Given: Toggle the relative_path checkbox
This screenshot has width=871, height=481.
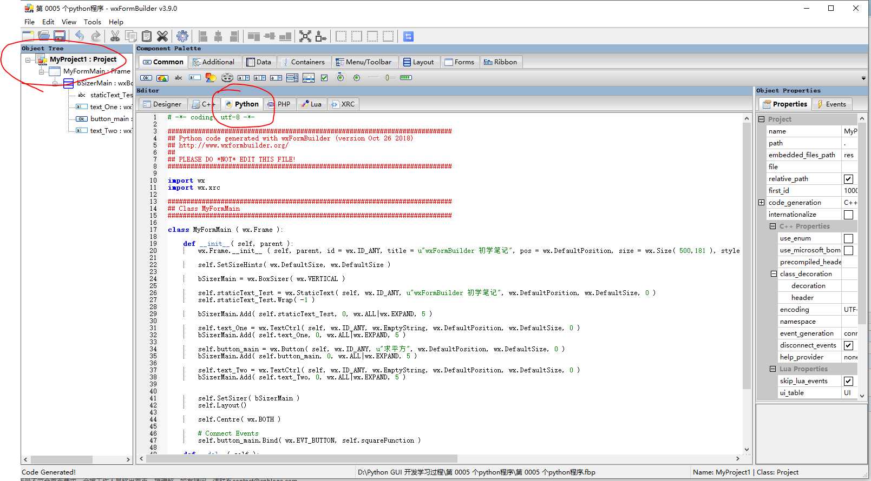Looking at the screenshot, I should pyautogui.click(x=848, y=179).
